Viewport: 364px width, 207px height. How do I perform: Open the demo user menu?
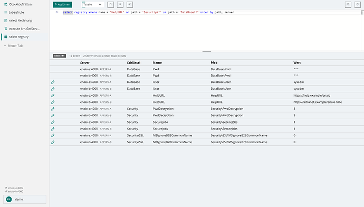25,199
